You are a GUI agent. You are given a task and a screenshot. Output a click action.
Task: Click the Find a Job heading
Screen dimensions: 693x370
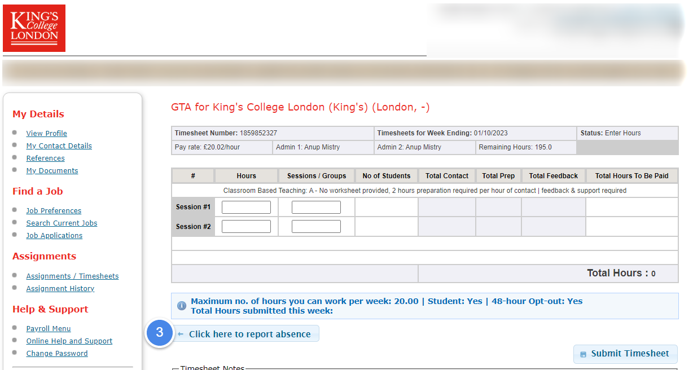pyautogui.click(x=38, y=191)
